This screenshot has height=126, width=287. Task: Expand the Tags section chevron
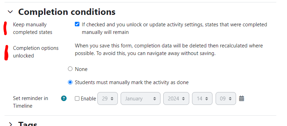pos(10,125)
